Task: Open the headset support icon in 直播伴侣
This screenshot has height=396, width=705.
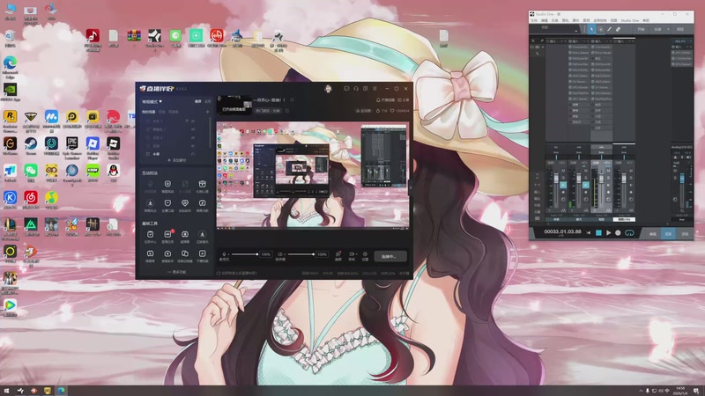Action: (356, 89)
